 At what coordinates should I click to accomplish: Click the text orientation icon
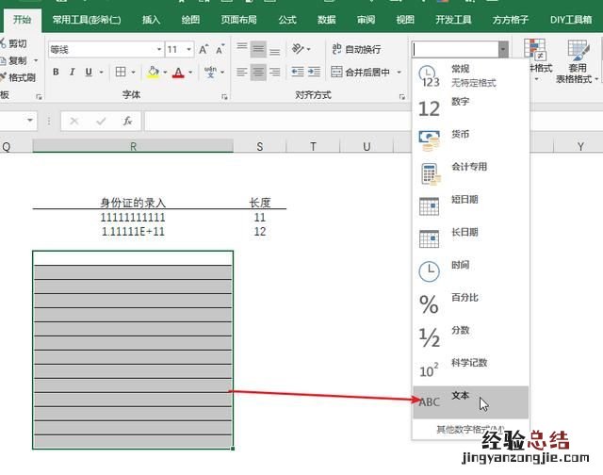pyautogui.click(x=298, y=49)
